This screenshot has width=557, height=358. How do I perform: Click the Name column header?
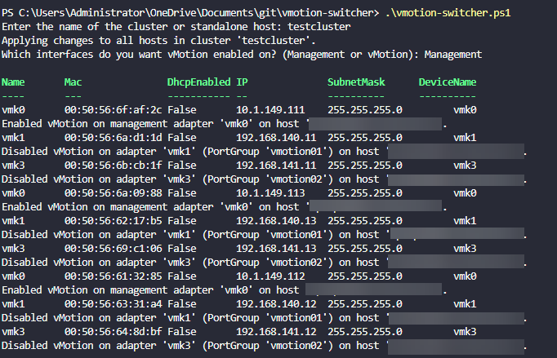click(x=13, y=82)
